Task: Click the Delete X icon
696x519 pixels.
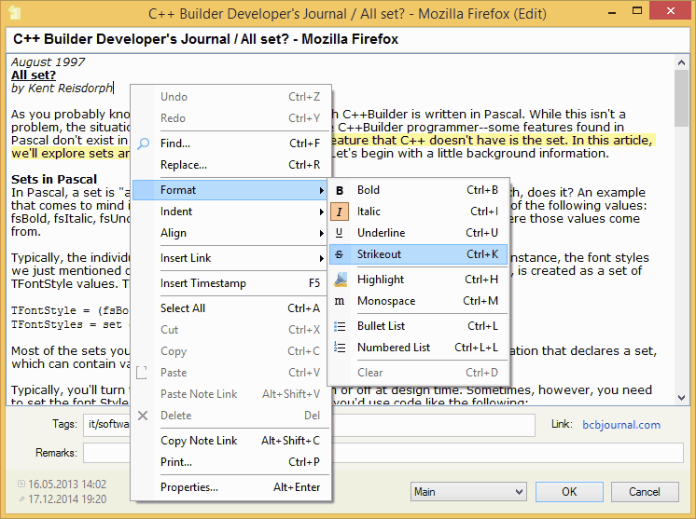Action: [143, 416]
